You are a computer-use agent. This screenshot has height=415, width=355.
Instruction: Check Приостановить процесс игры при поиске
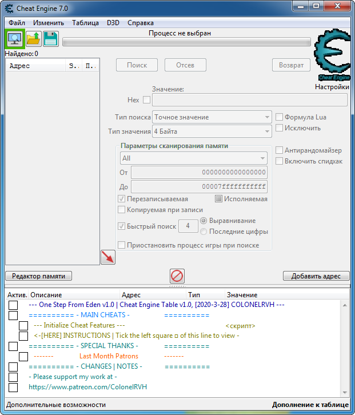(121, 245)
